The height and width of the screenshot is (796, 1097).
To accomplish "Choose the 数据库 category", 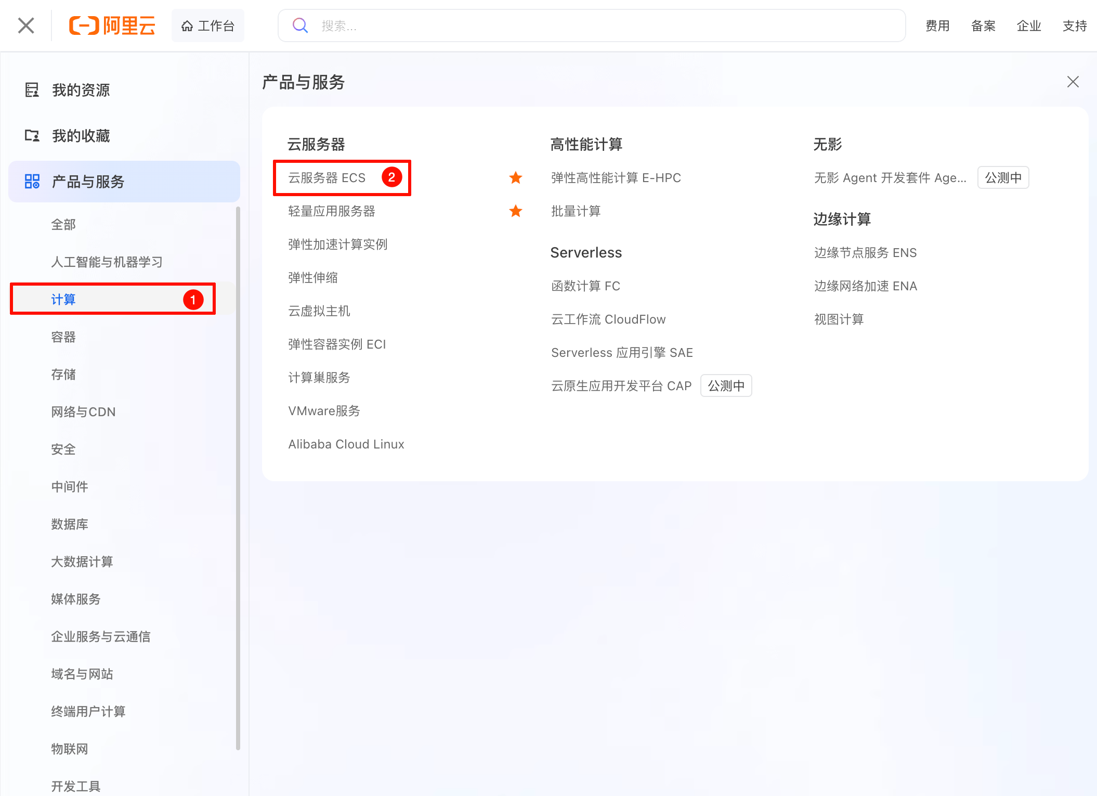I will point(70,524).
